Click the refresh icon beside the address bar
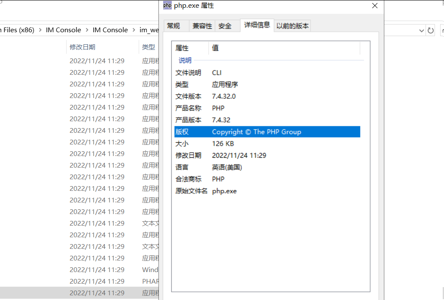This screenshot has width=444, height=300. click(x=431, y=30)
